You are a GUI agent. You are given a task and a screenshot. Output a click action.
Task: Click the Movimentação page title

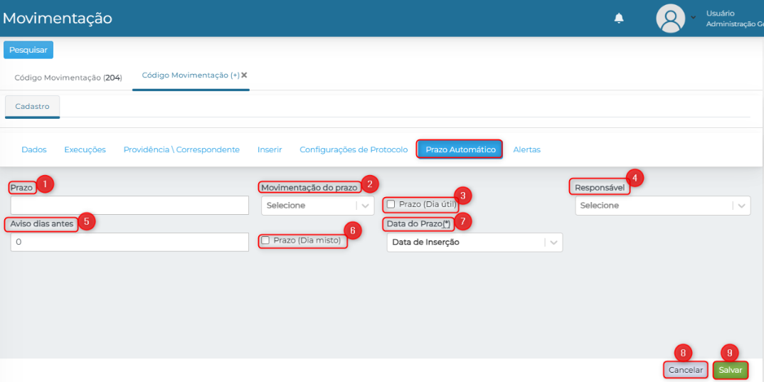click(58, 18)
